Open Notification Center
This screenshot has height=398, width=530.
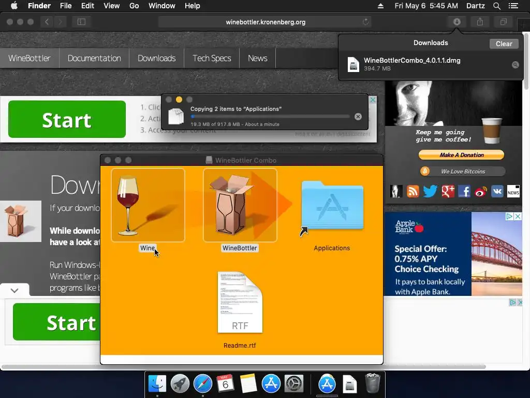coord(513,6)
